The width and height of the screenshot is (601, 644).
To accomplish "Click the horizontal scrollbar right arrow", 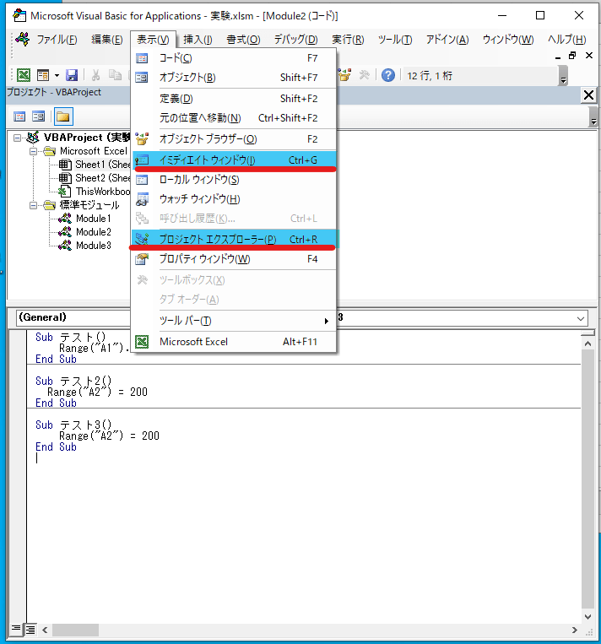I will [574, 630].
